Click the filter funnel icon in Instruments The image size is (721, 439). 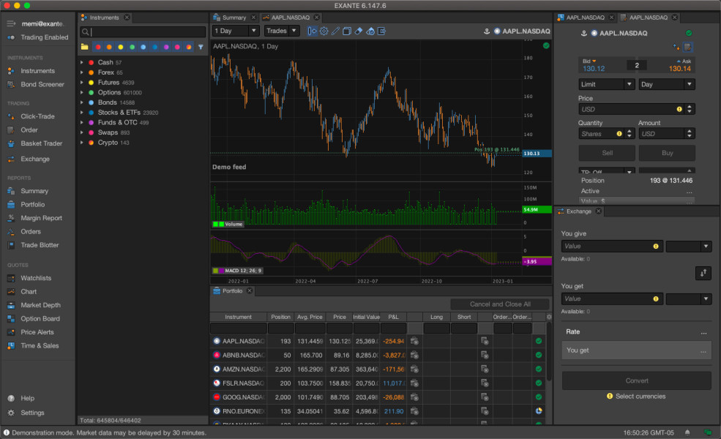[201, 47]
